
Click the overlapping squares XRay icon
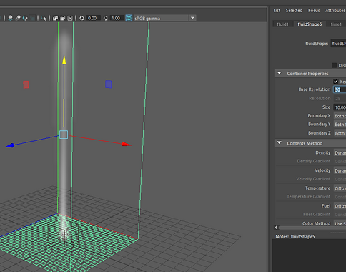pyautogui.click(x=55, y=18)
